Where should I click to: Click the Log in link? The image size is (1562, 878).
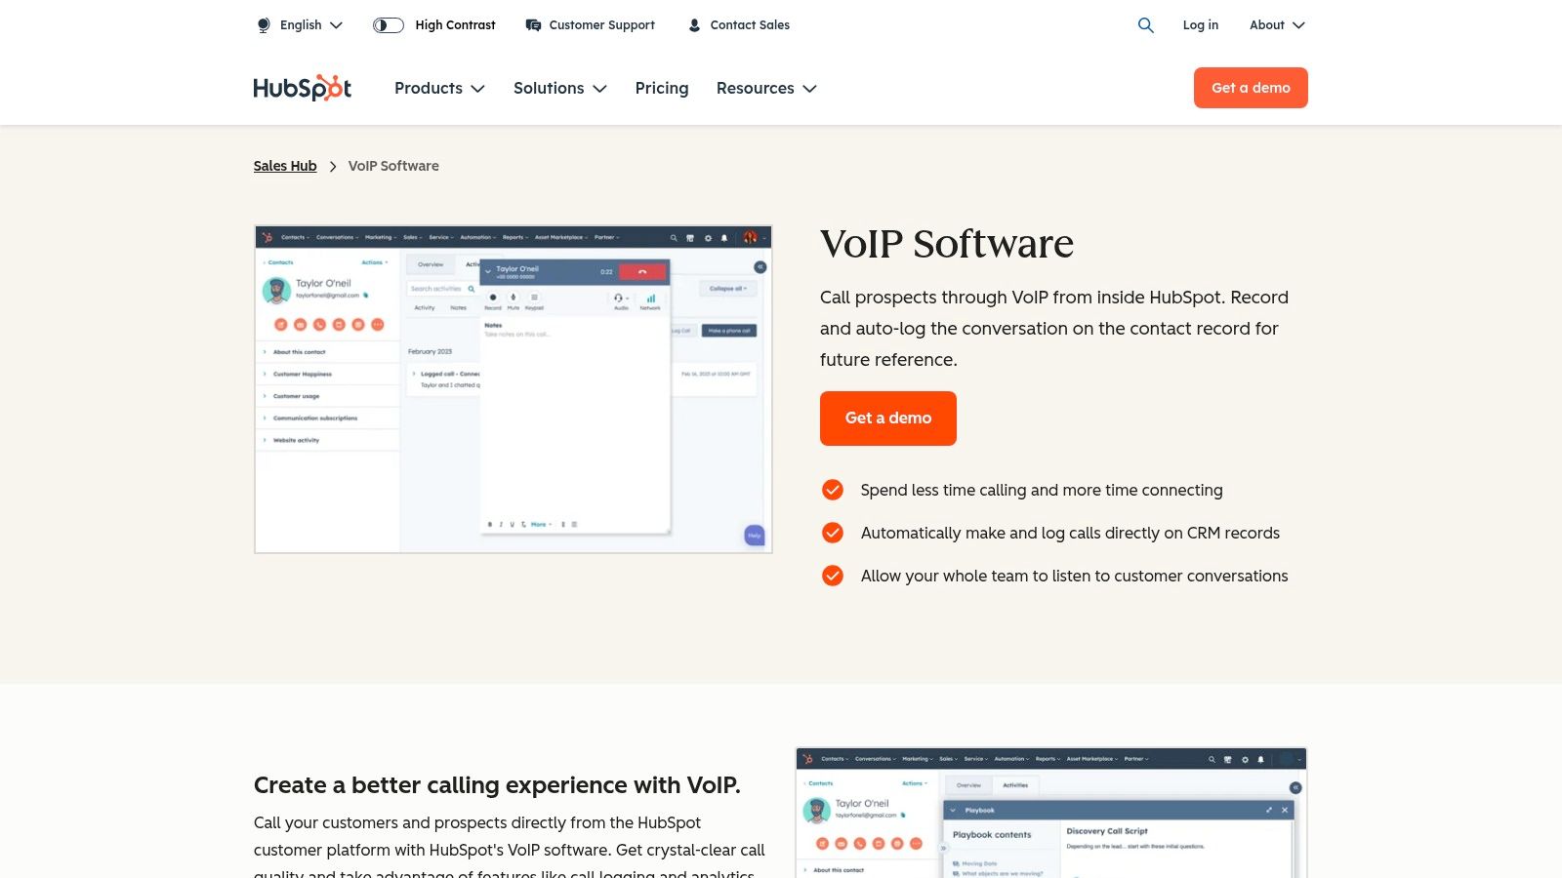1201,25
